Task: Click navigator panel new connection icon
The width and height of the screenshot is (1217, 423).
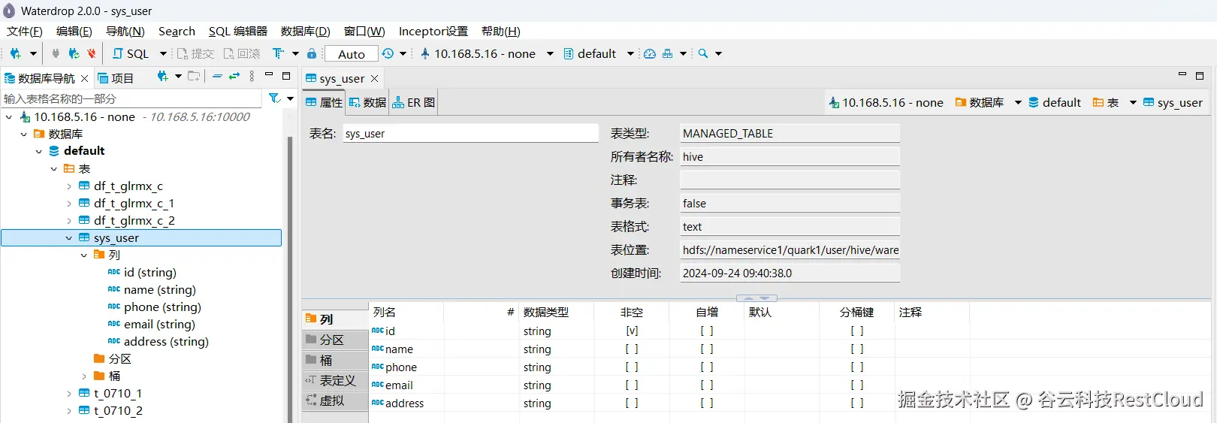Action: [162, 76]
